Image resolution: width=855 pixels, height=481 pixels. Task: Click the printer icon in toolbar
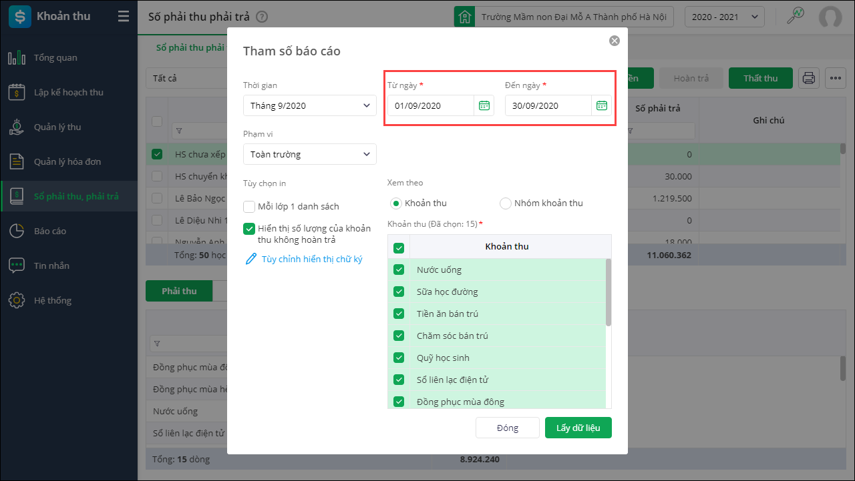pos(809,78)
